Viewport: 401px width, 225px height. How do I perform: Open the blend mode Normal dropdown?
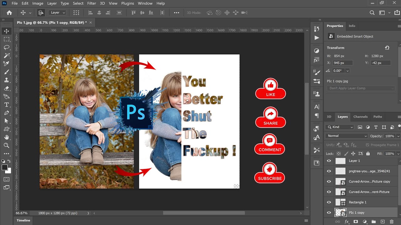[347, 136]
